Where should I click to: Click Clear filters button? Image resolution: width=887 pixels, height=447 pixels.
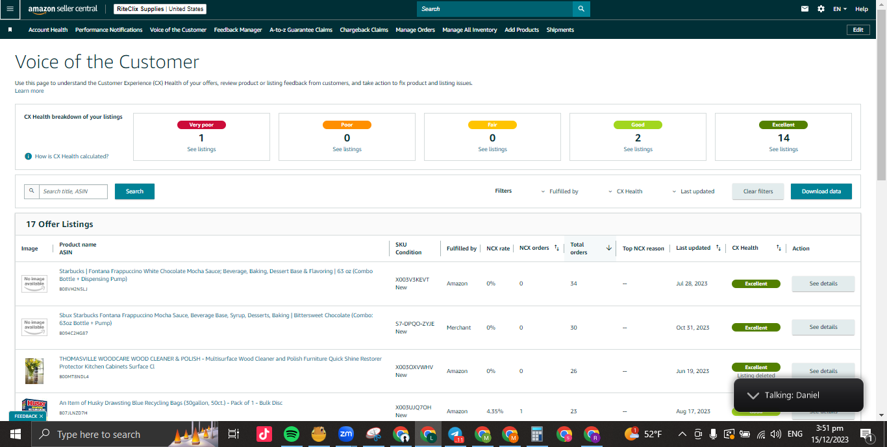pos(758,191)
